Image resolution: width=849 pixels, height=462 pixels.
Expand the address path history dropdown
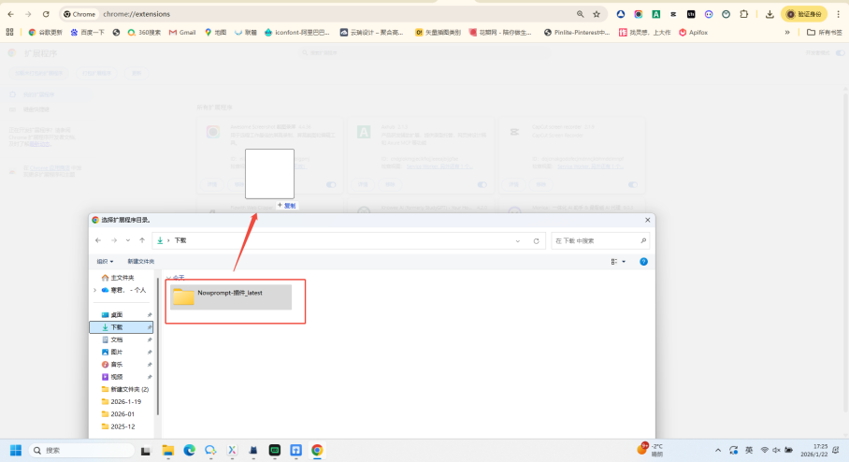(x=518, y=240)
